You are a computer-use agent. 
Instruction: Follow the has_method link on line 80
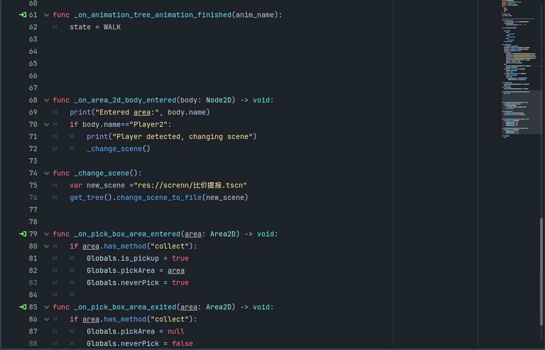[x=125, y=246]
